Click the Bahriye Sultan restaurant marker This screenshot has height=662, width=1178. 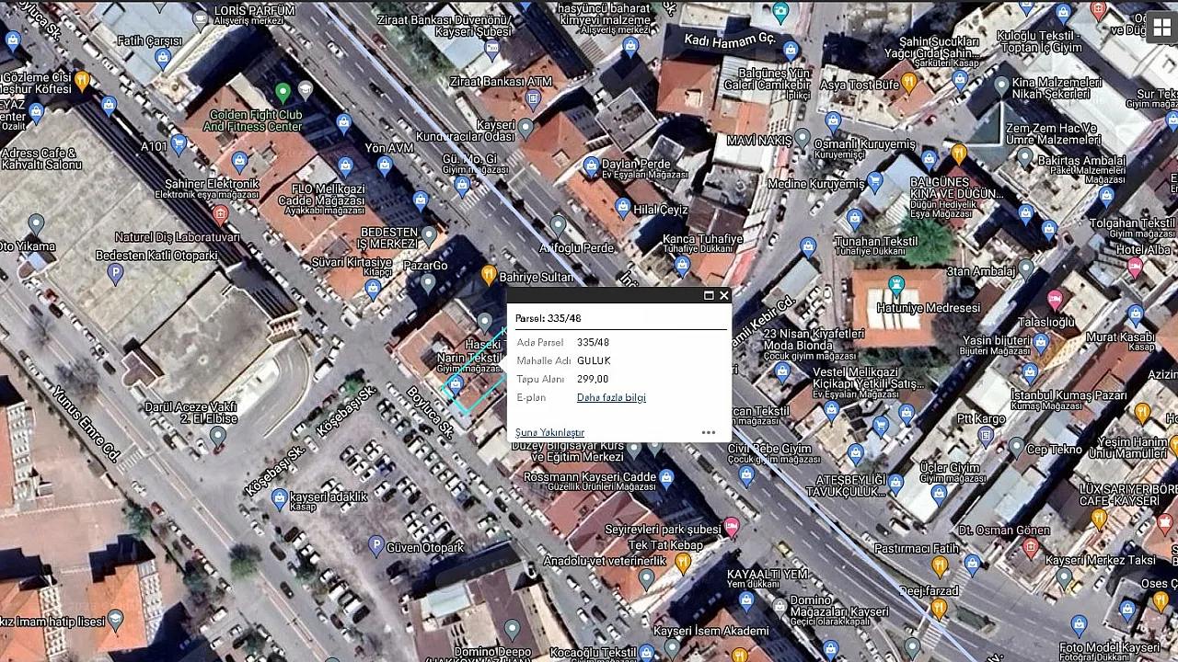[x=489, y=274]
